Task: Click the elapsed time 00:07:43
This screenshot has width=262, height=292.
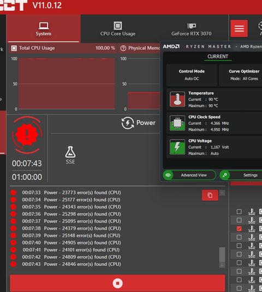Action: (x=27, y=163)
